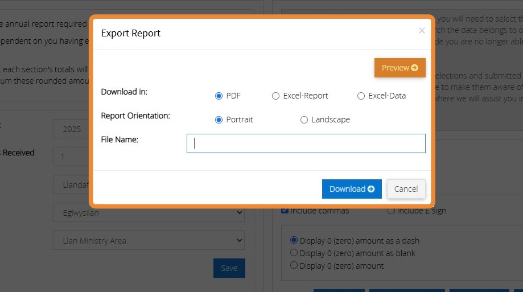Select PDF download format
This screenshot has height=292, width=523.
(219, 96)
